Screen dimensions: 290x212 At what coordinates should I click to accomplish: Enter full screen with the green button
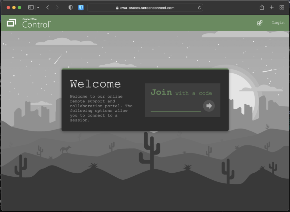20,7
